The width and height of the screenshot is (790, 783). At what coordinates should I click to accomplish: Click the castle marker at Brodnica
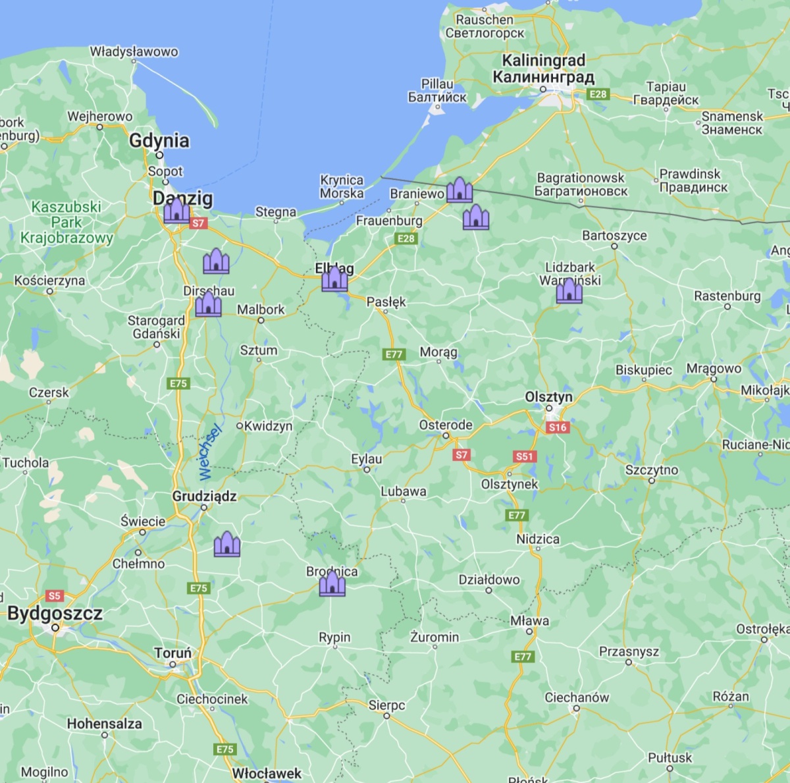pos(332,583)
